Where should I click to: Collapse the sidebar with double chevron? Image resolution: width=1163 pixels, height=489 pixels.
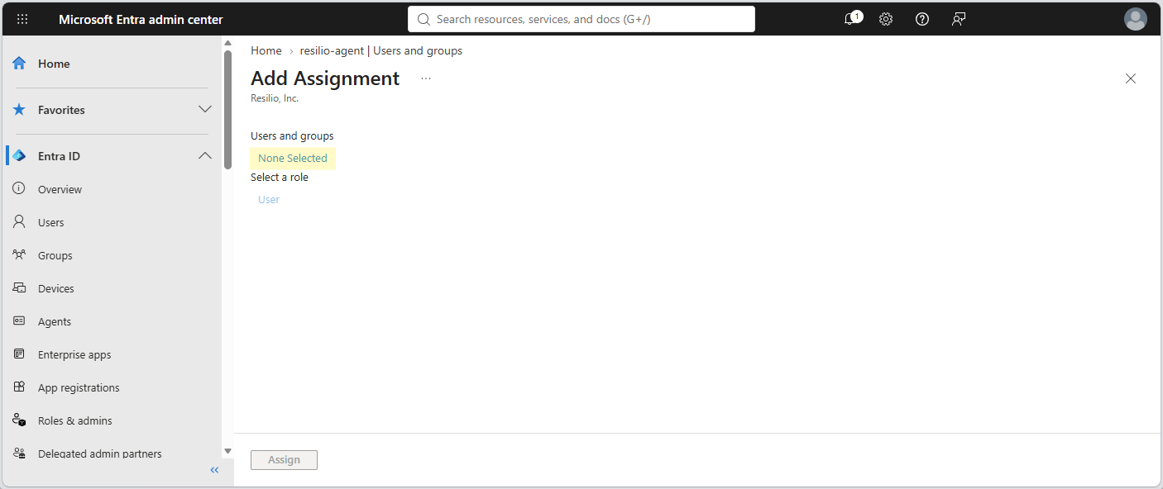[x=214, y=470]
